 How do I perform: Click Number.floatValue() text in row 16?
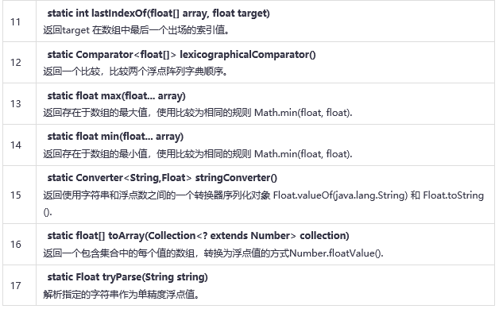pos(336,253)
